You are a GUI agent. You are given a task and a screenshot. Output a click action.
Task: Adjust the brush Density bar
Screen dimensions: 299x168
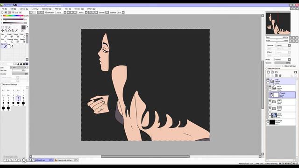20,74
